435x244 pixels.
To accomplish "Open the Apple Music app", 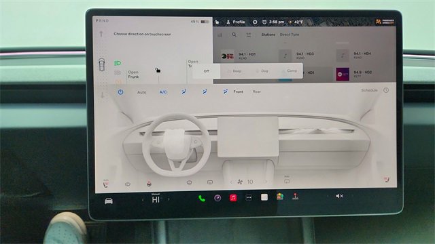I will (233, 197).
